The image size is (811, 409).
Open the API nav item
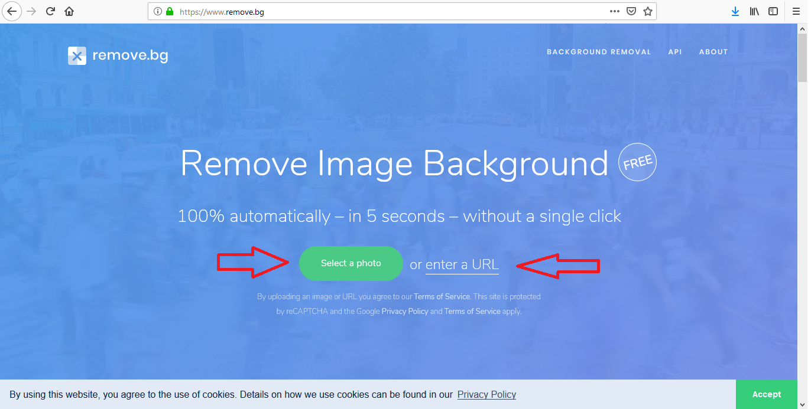click(675, 52)
